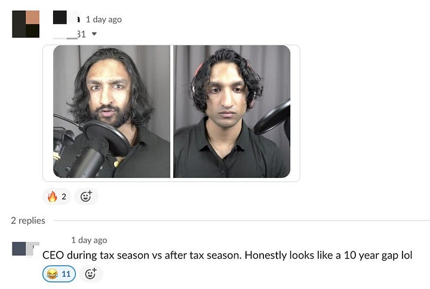
Task: View the bearded man photo thumbnail
Action: pos(112,112)
